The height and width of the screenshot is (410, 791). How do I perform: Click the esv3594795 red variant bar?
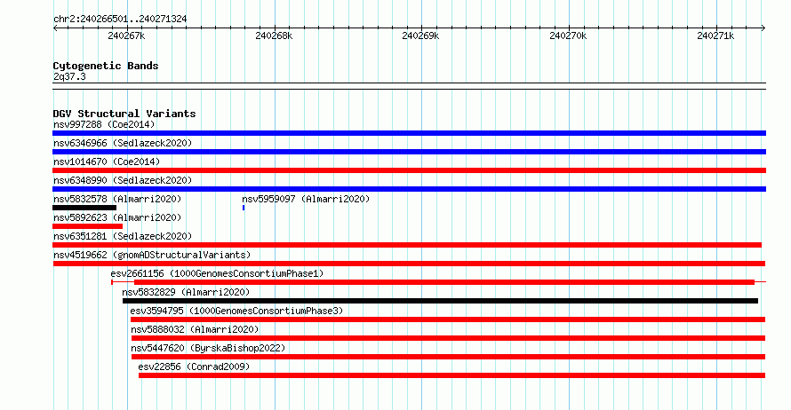click(x=448, y=319)
